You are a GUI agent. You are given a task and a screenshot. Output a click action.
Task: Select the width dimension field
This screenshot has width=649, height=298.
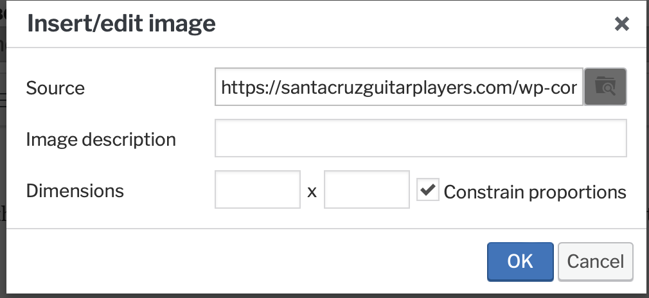[257, 189]
